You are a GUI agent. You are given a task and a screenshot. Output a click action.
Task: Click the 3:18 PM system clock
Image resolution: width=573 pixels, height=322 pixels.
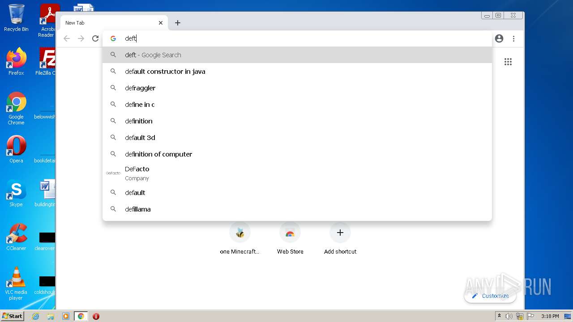[550, 316]
